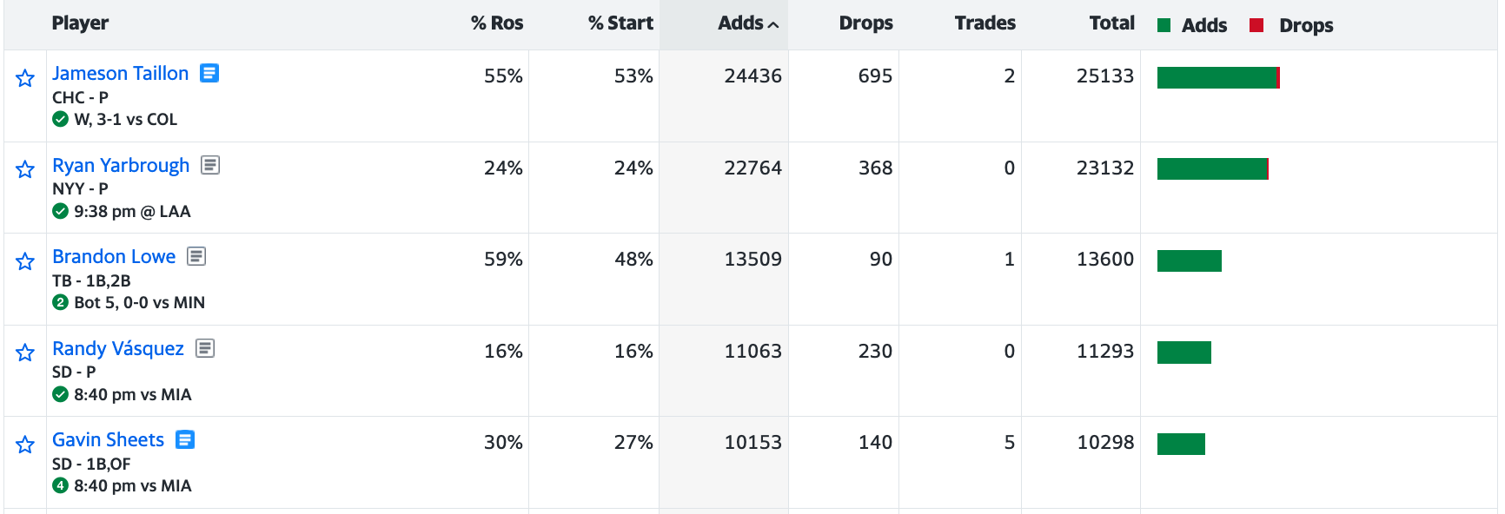This screenshot has height=514, width=1505.
Task: Open Ryan Yarbrough's player notes icon
Action: point(210,165)
